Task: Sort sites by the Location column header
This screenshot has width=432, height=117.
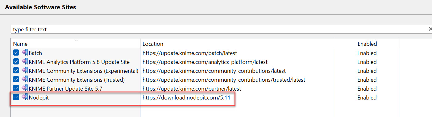Action: tap(238, 44)
